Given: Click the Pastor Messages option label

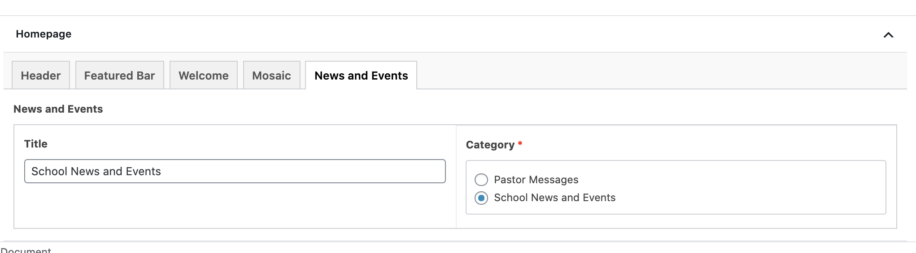Looking at the screenshot, I should [x=536, y=180].
